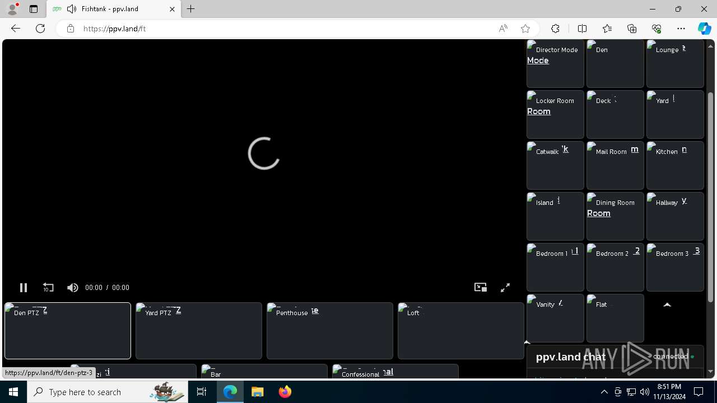Pause the video player

(23, 287)
